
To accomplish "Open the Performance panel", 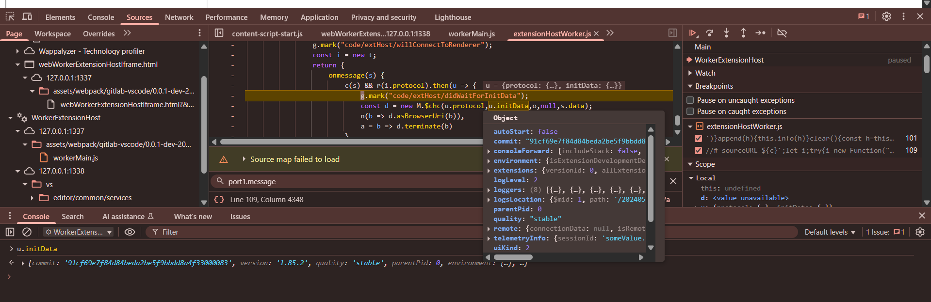I will [x=227, y=17].
